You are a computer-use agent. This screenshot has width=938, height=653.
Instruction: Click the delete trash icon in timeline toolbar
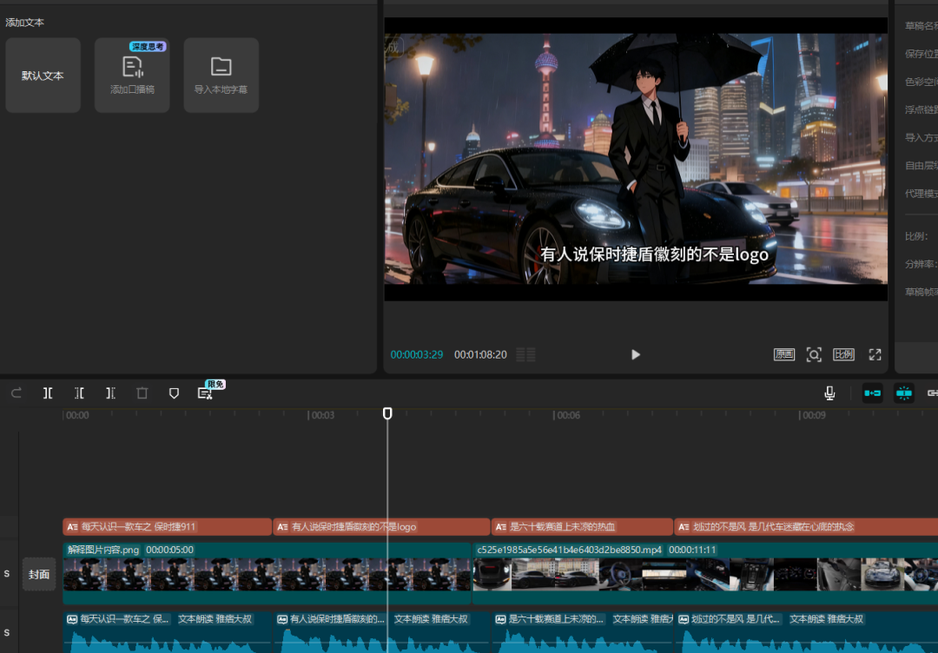coord(142,393)
